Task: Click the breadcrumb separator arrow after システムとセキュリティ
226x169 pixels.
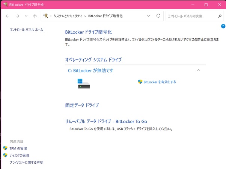Action: click(85, 16)
